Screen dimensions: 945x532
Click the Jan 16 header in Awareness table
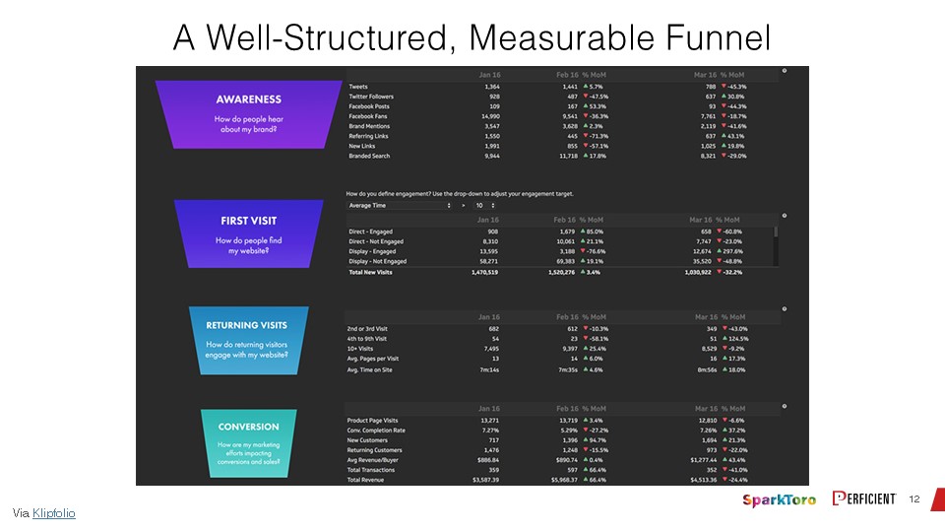(x=489, y=75)
